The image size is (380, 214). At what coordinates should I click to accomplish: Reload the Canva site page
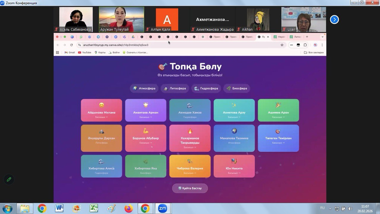pyautogui.click(x=71, y=45)
